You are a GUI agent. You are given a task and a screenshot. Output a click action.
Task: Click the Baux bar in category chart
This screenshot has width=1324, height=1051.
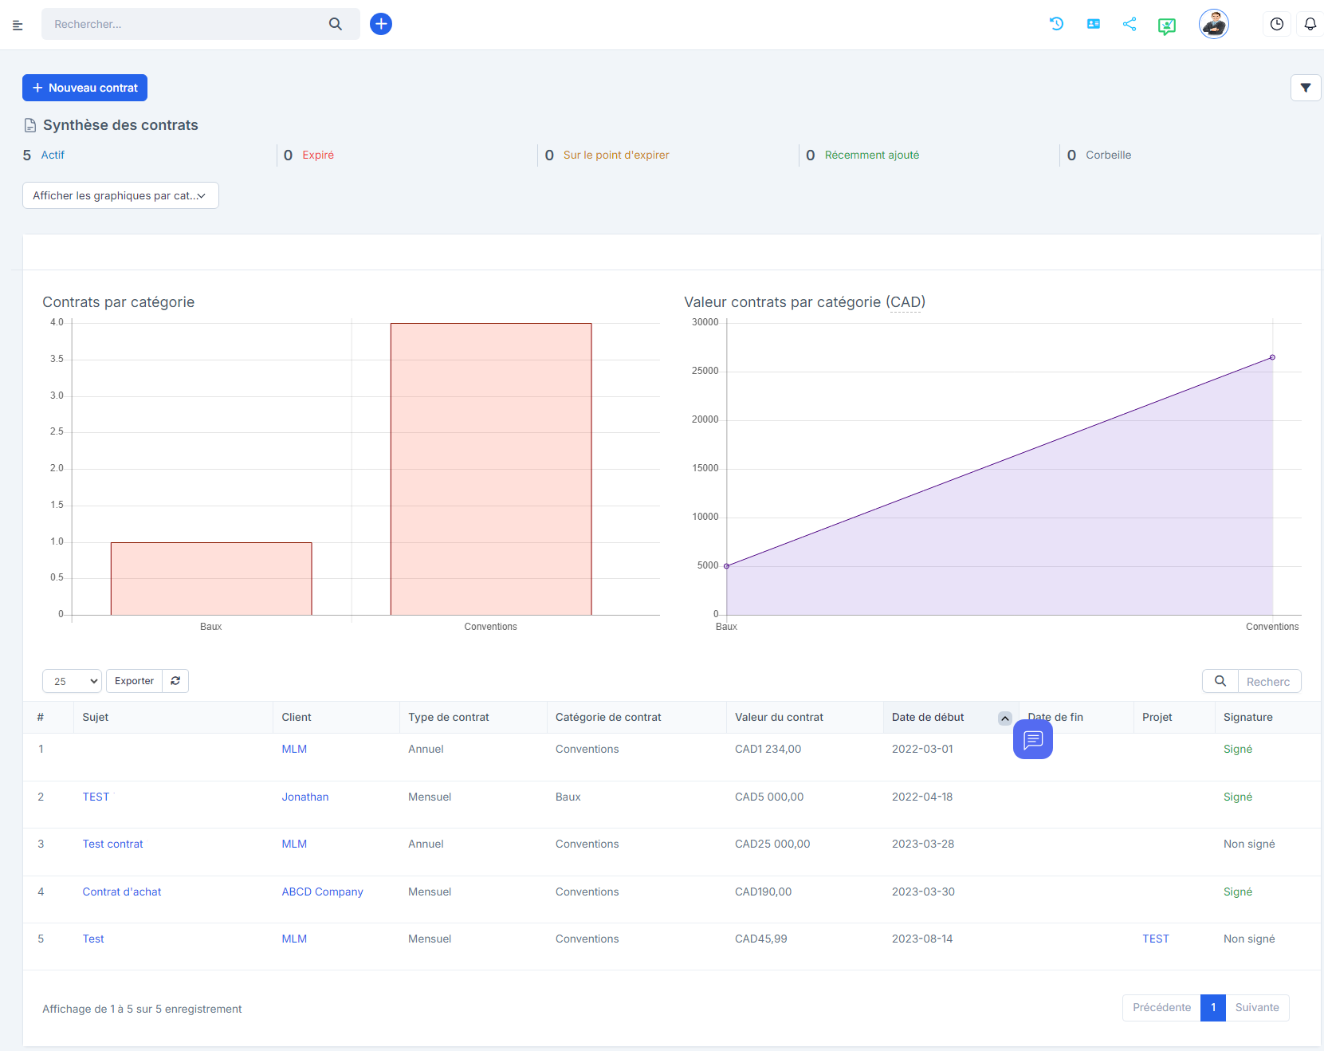coord(211,579)
